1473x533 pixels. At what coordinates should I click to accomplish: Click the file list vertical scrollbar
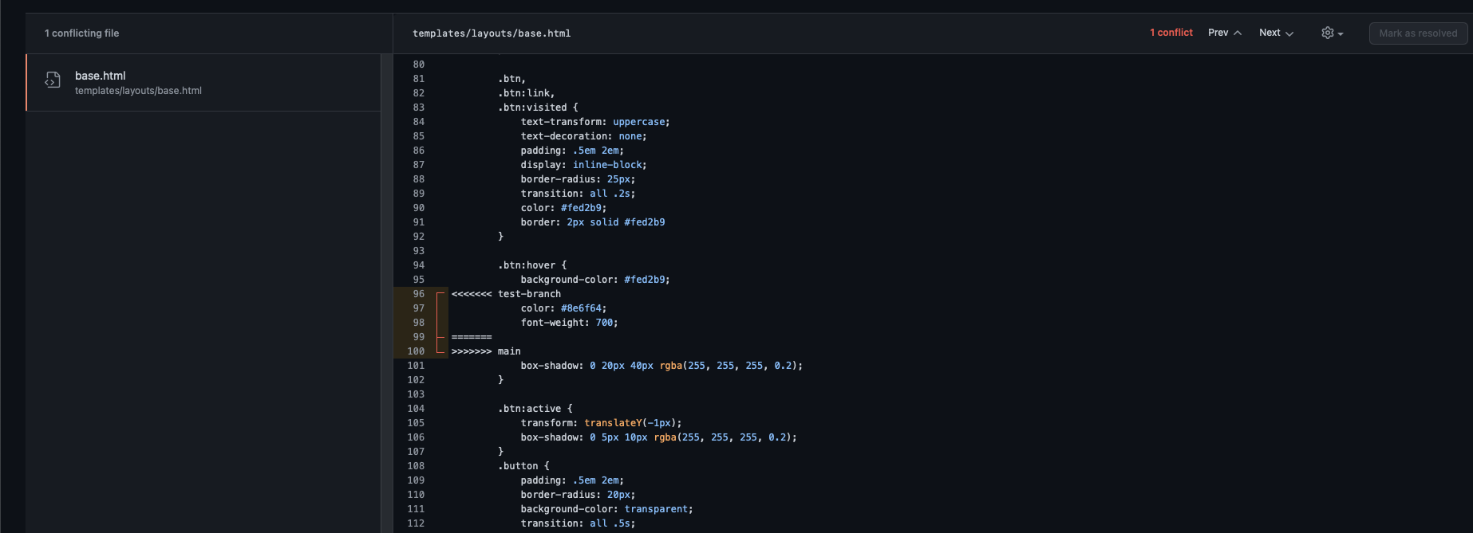pyautogui.click(x=387, y=293)
